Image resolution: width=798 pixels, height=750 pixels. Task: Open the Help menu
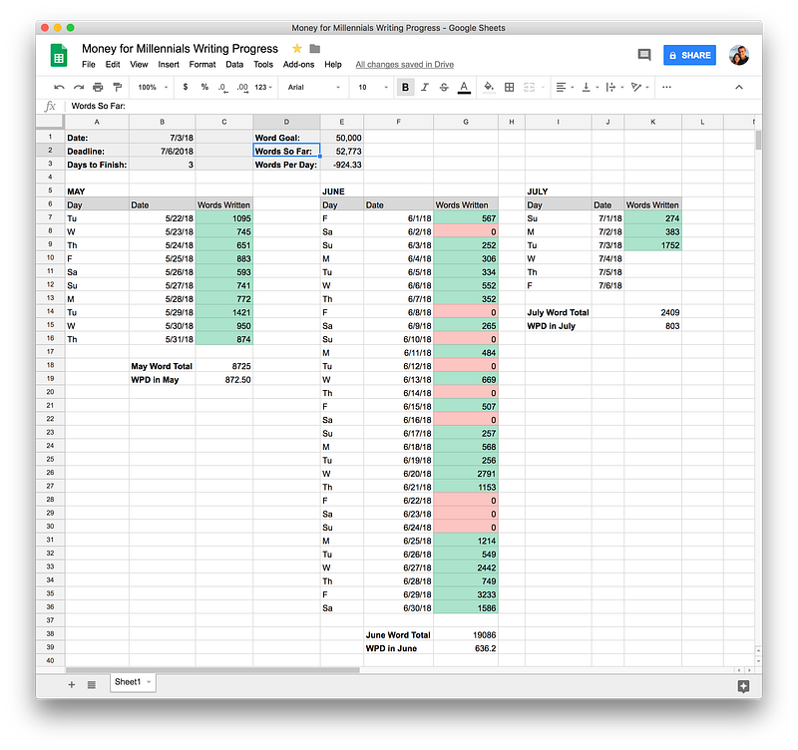point(333,65)
